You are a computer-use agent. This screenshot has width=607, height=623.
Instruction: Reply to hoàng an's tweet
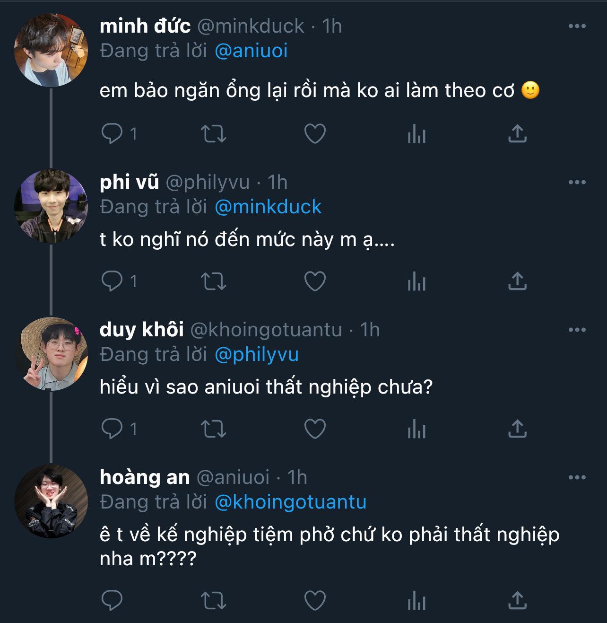112,600
